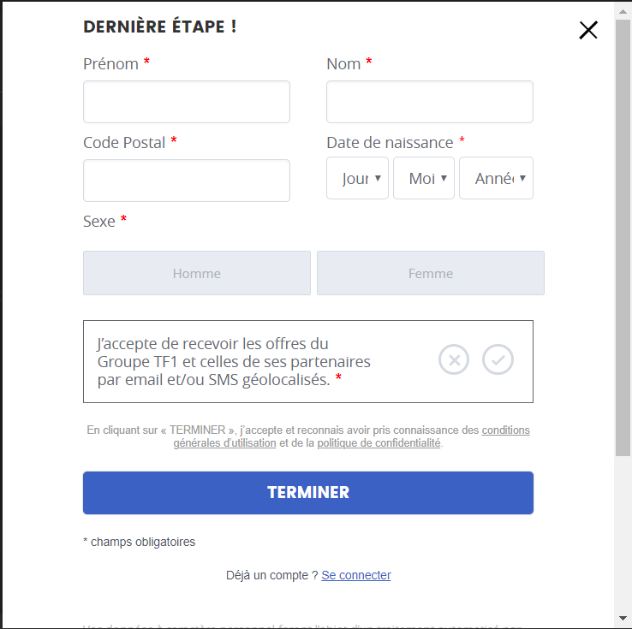Open the Jour dropdown
This screenshot has height=629, width=632.
tap(357, 178)
